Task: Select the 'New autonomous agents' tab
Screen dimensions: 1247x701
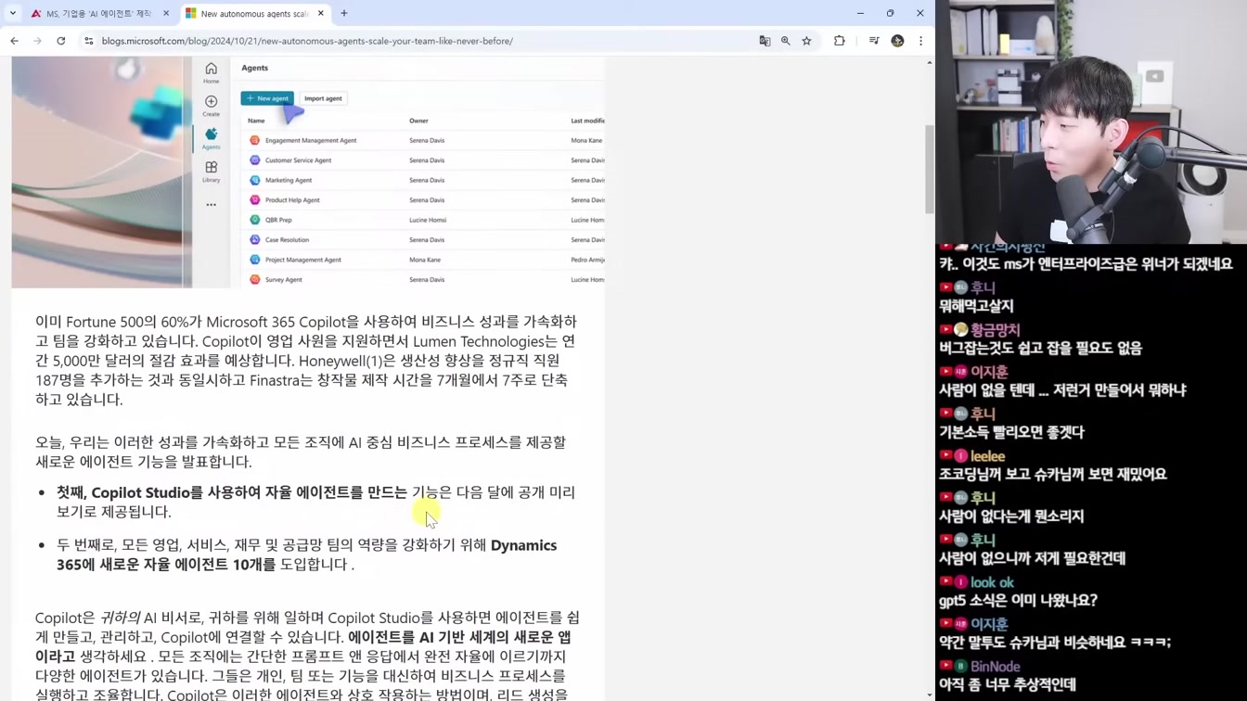Action: 254,13
